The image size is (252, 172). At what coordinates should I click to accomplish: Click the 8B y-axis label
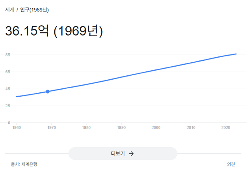point(7,54)
